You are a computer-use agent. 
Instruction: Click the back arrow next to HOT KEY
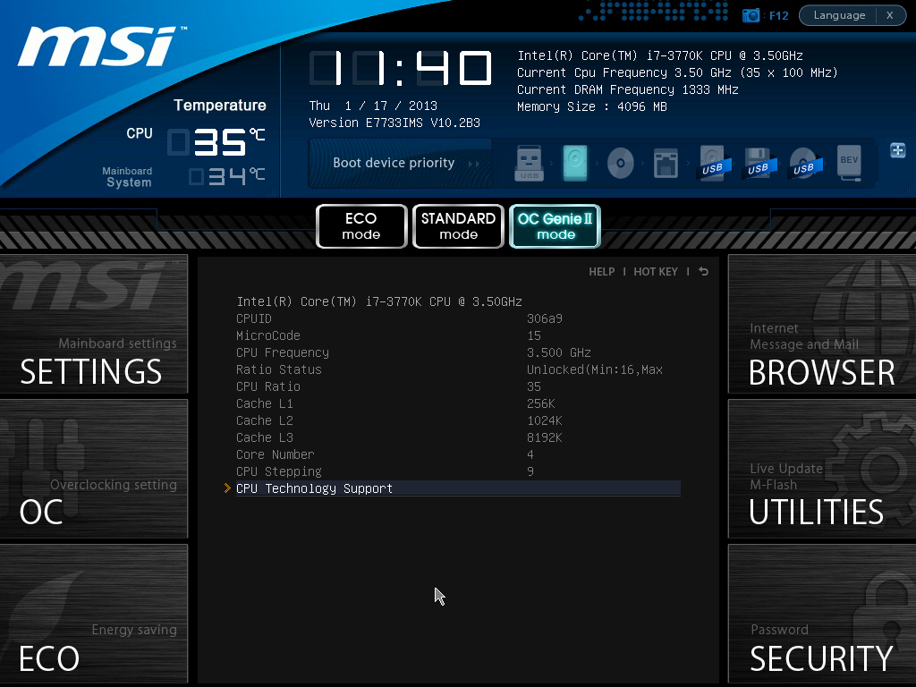click(703, 272)
